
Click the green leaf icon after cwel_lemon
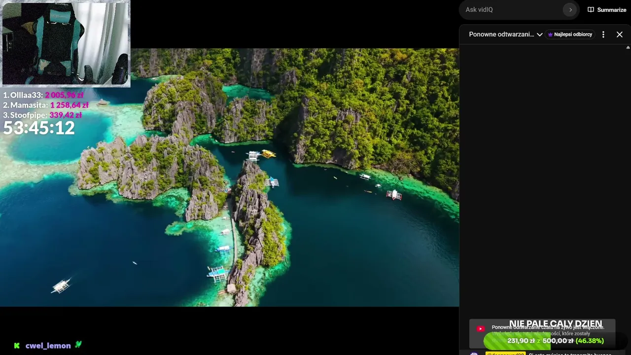click(x=78, y=345)
